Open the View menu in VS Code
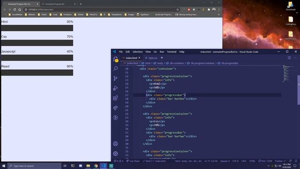 (148, 52)
